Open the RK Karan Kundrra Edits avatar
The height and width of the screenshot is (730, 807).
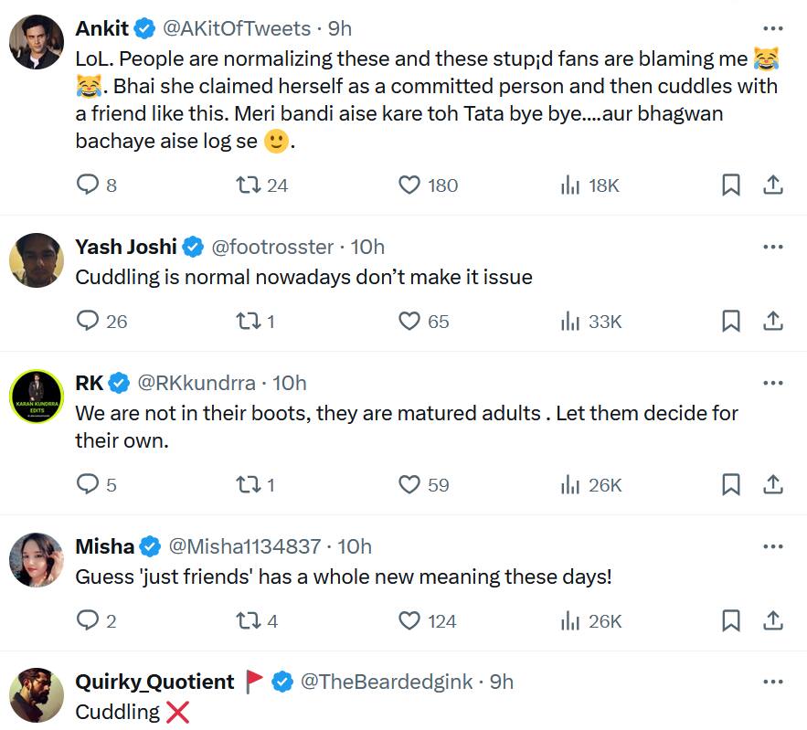click(37, 397)
